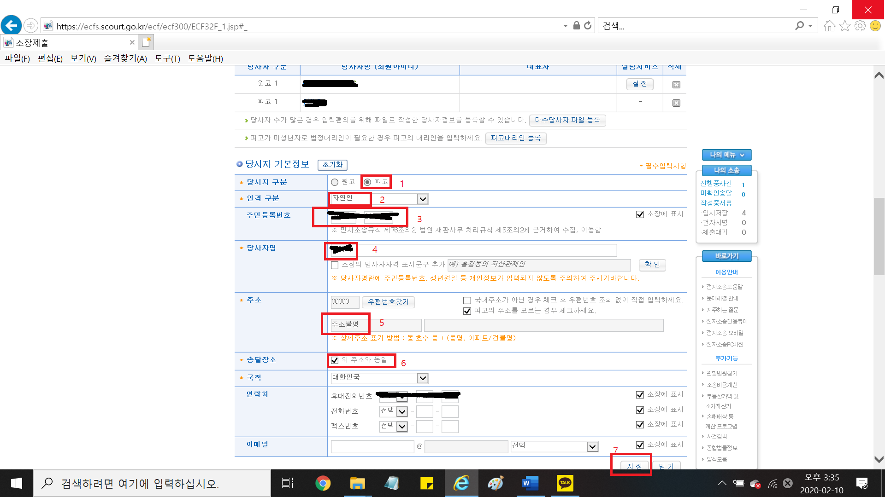The height and width of the screenshot is (497, 885).
Task: Open KakaoTalk from the taskbar
Action: 565,483
